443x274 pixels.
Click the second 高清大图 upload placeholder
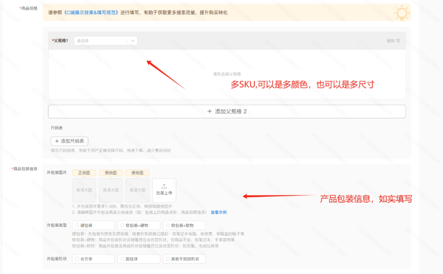click(x=110, y=190)
